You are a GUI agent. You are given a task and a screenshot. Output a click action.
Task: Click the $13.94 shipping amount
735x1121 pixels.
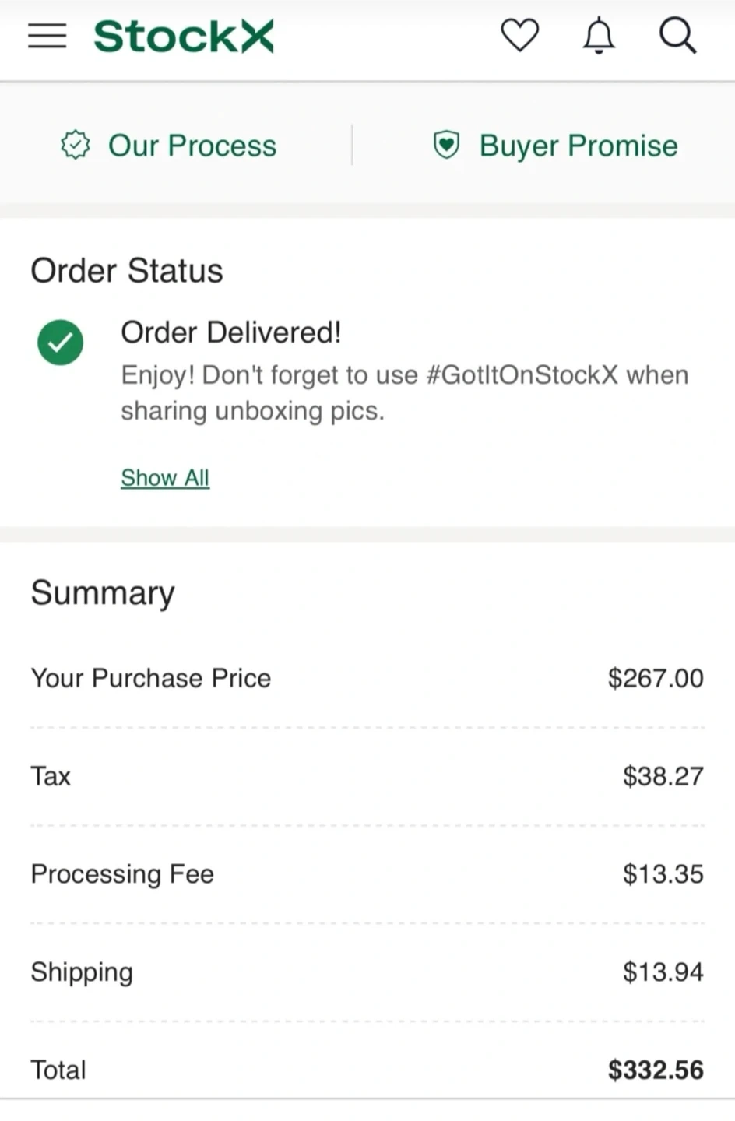[663, 972]
